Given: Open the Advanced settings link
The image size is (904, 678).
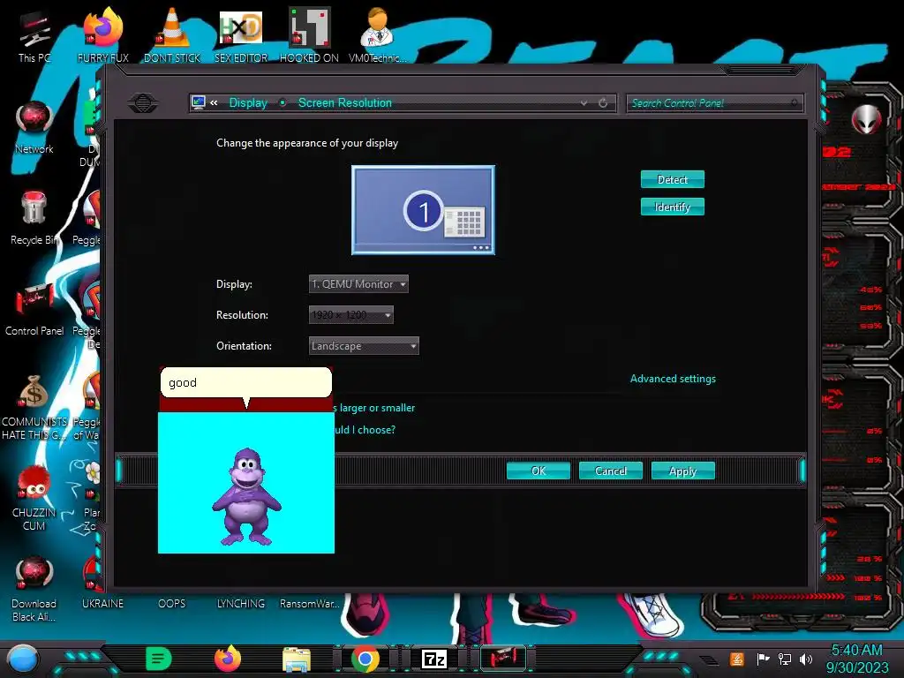Looking at the screenshot, I should pyautogui.click(x=673, y=379).
